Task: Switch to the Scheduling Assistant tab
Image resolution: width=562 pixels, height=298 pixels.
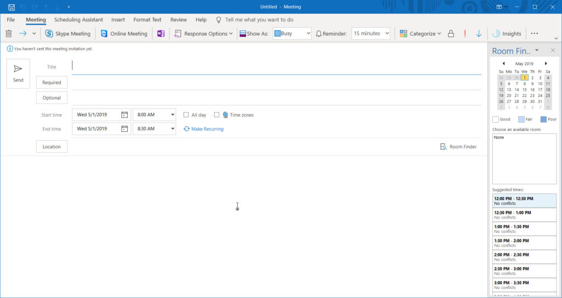Action: (78, 20)
